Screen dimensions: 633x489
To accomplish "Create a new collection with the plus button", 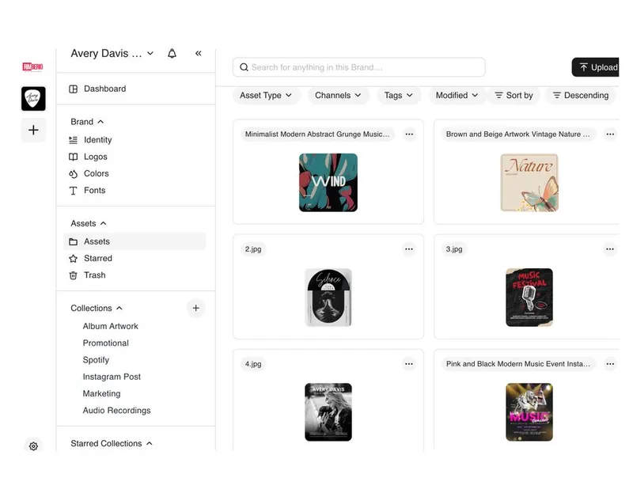I will (195, 308).
